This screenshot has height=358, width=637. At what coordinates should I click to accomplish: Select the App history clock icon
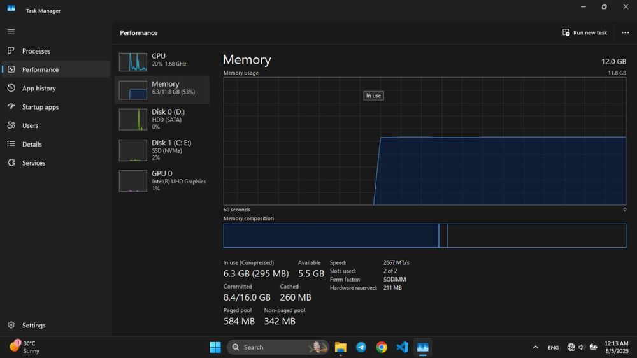[11, 88]
